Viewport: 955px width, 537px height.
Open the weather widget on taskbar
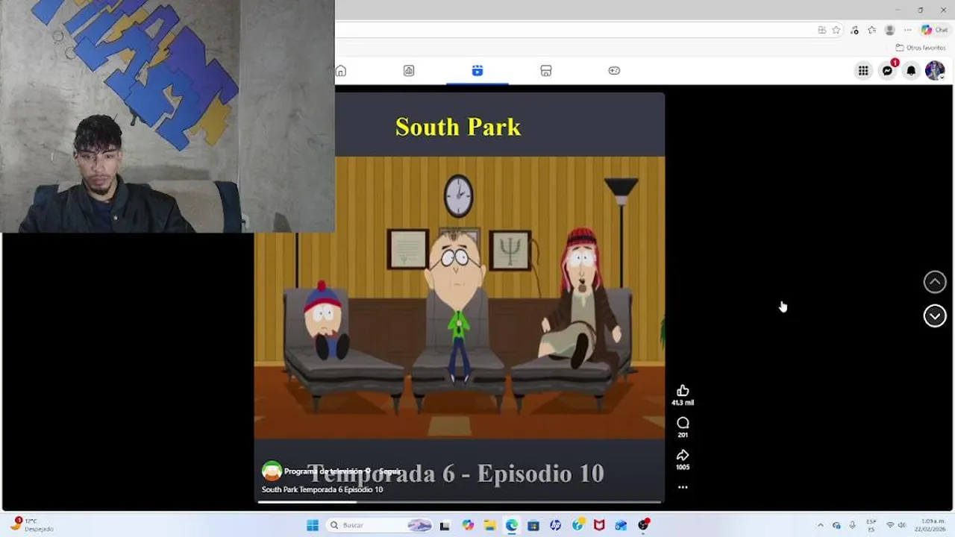click(31, 525)
